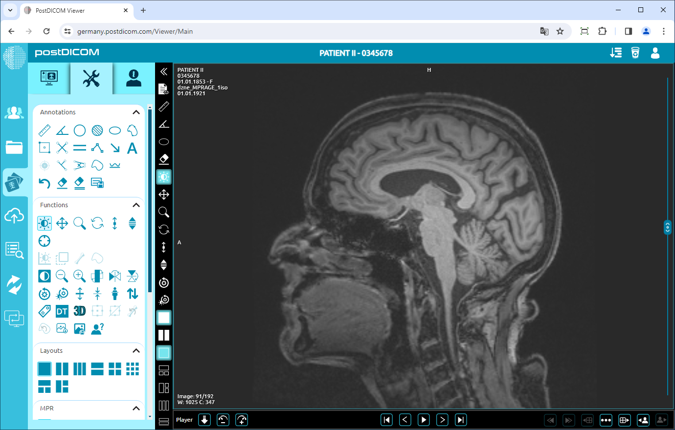Choose the Text annotation tool
The height and width of the screenshot is (430, 675).
[x=132, y=148]
